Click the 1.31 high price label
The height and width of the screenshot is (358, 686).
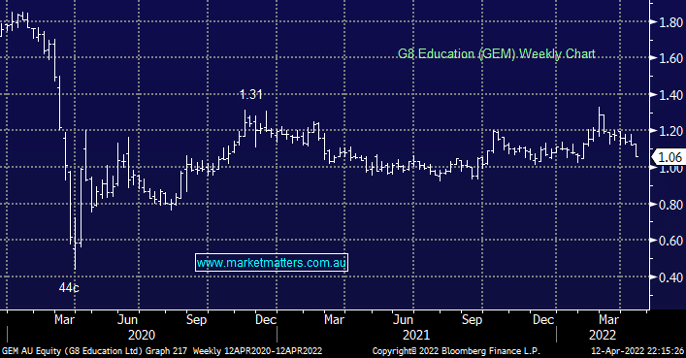tap(251, 94)
